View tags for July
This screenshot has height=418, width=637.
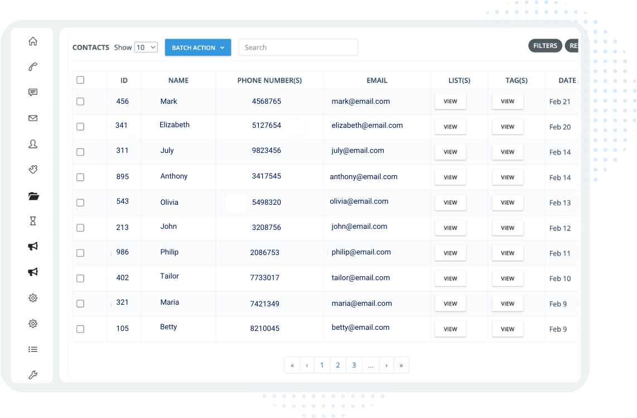coord(508,152)
